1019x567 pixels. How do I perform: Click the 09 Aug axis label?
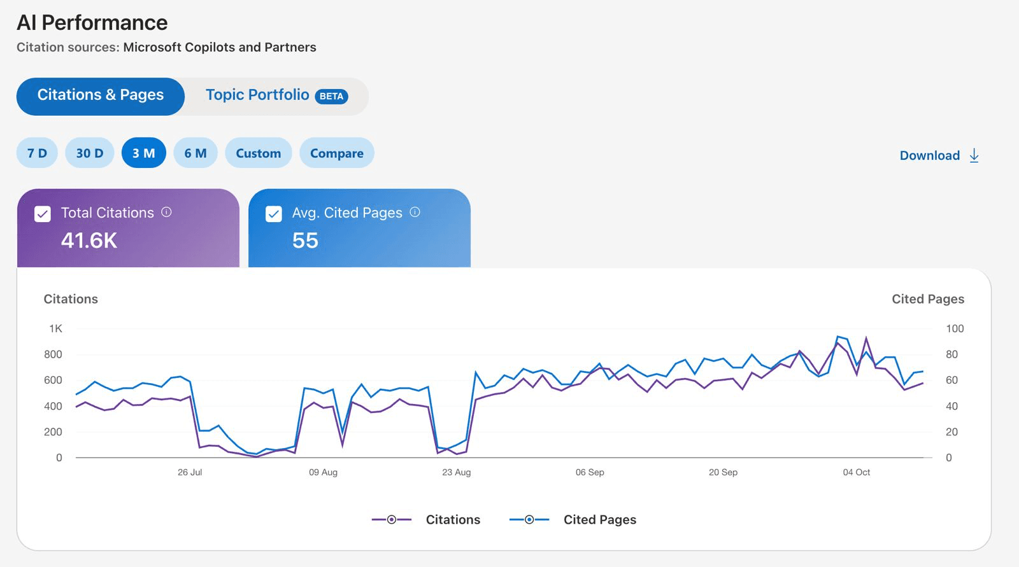(x=323, y=472)
